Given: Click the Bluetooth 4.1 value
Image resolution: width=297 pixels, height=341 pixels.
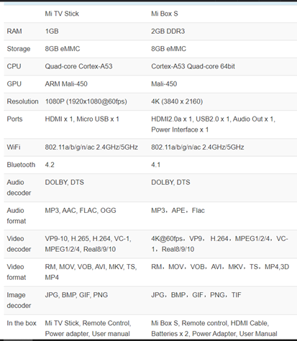Looking at the screenshot, I should coord(155,165).
